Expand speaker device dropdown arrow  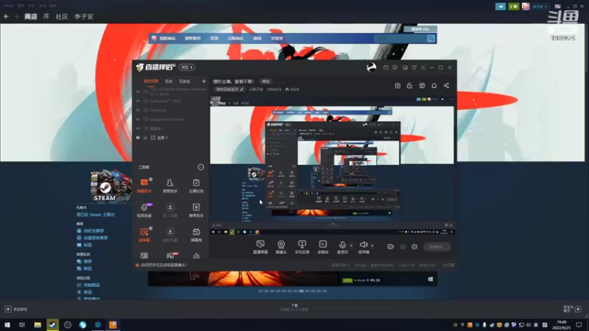coord(373,246)
